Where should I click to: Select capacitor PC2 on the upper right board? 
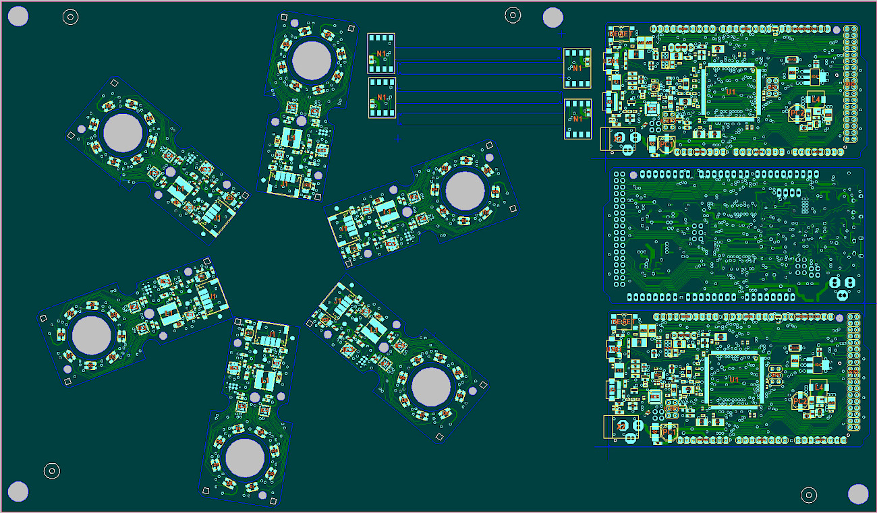coord(797,113)
